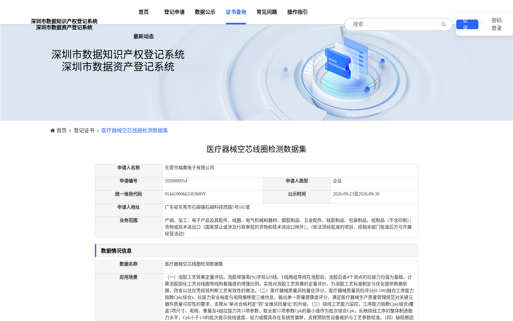Click the business scope text starting with 产销、加工
513x321 pixels.
click(x=289, y=227)
